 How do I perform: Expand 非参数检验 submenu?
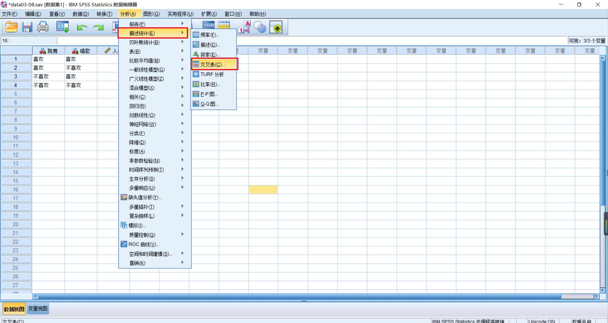tap(155, 161)
